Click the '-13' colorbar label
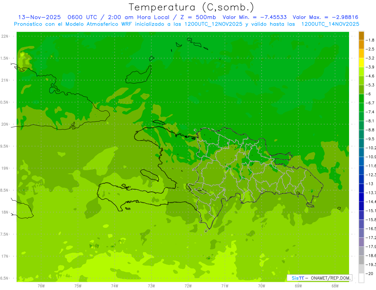 tap(369, 184)
